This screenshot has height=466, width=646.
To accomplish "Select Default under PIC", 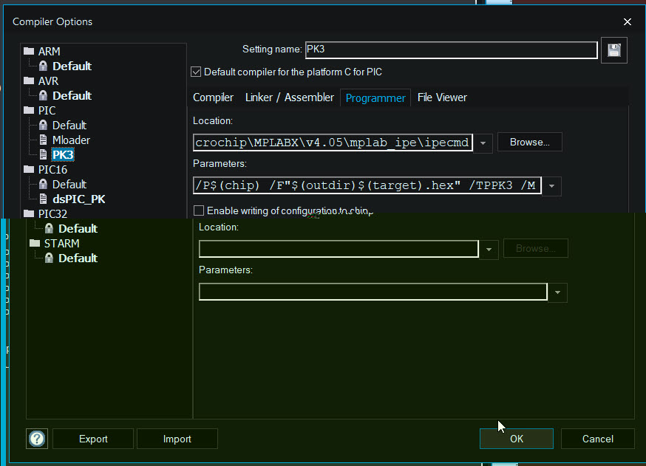I will pyautogui.click(x=69, y=125).
